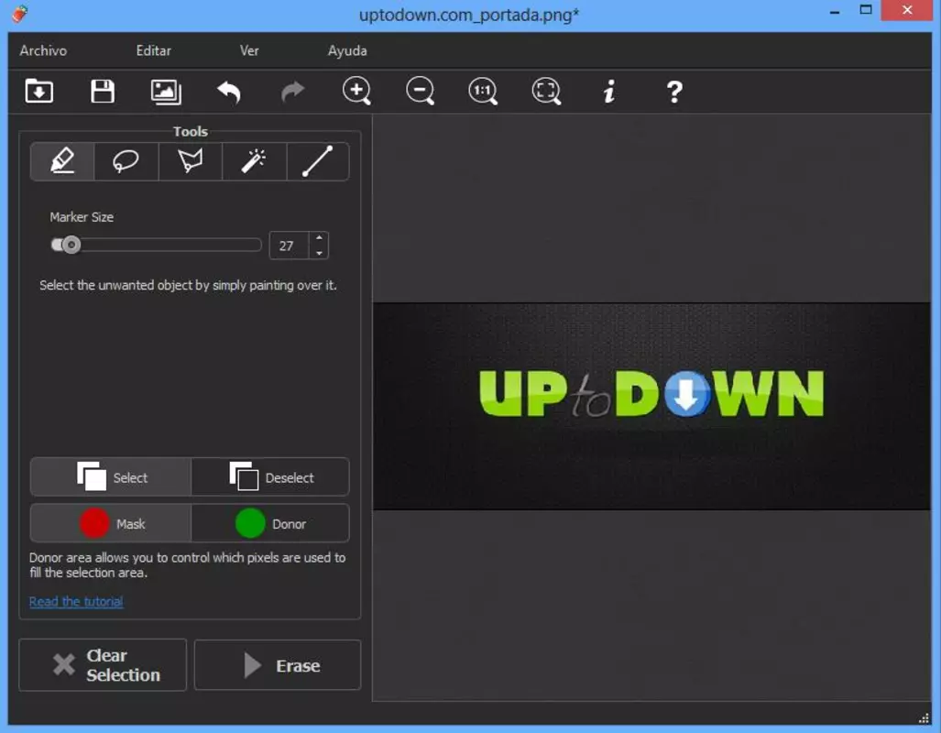This screenshot has width=941, height=733.
Task: Click the resize grip in window corner
Action: (925, 718)
